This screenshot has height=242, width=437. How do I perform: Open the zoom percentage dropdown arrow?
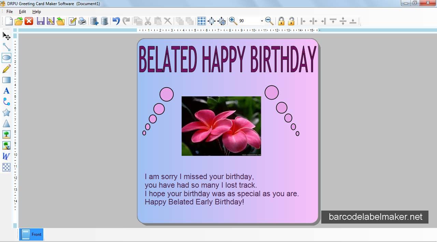262,21
